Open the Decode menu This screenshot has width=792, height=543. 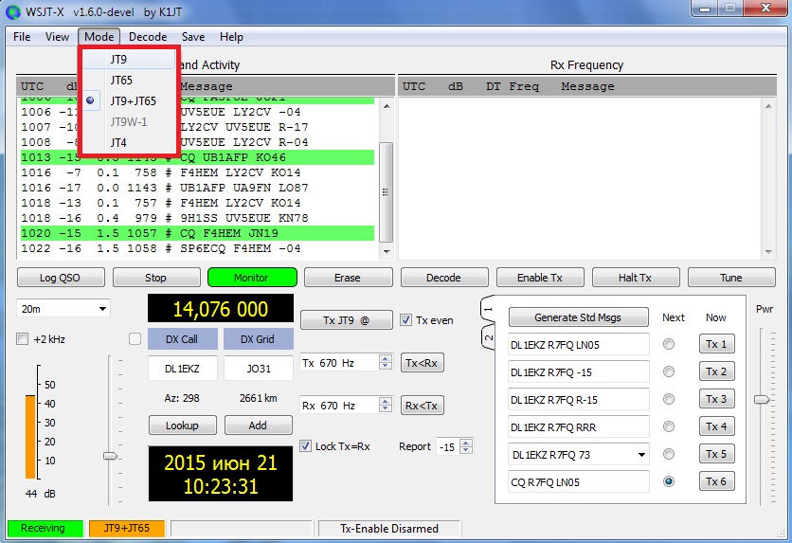(148, 37)
